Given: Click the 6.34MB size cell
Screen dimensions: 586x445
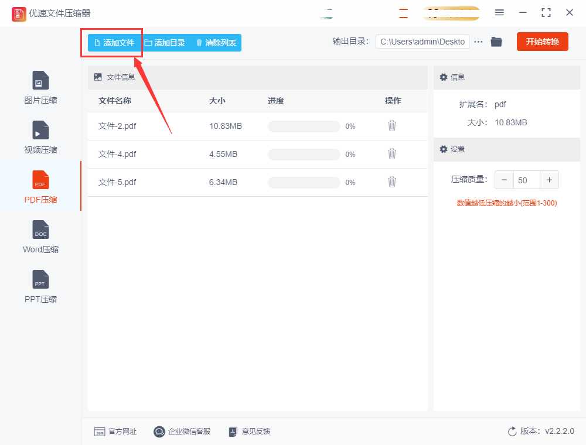Looking at the screenshot, I should click(223, 182).
